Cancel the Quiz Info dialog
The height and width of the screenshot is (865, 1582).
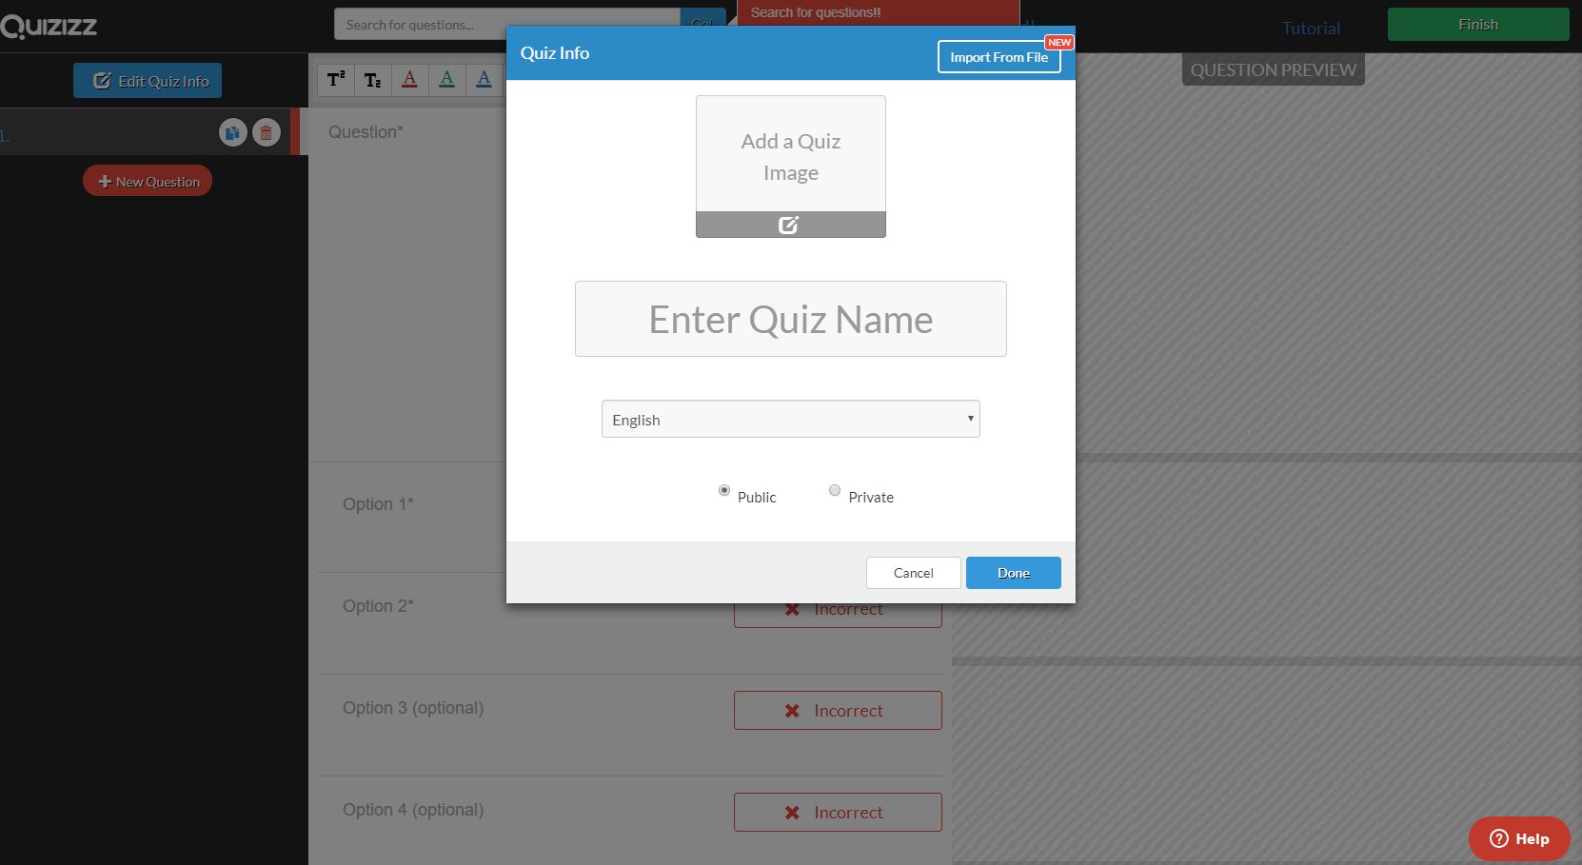click(913, 573)
